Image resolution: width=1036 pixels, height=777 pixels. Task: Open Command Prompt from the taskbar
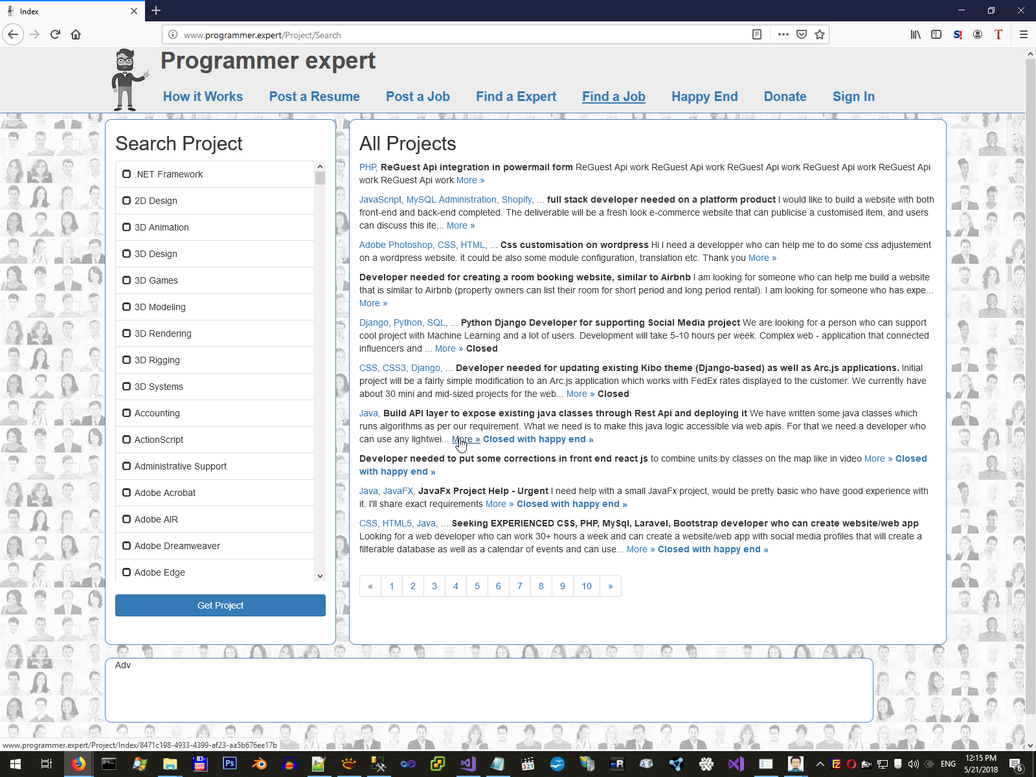tap(109, 764)
